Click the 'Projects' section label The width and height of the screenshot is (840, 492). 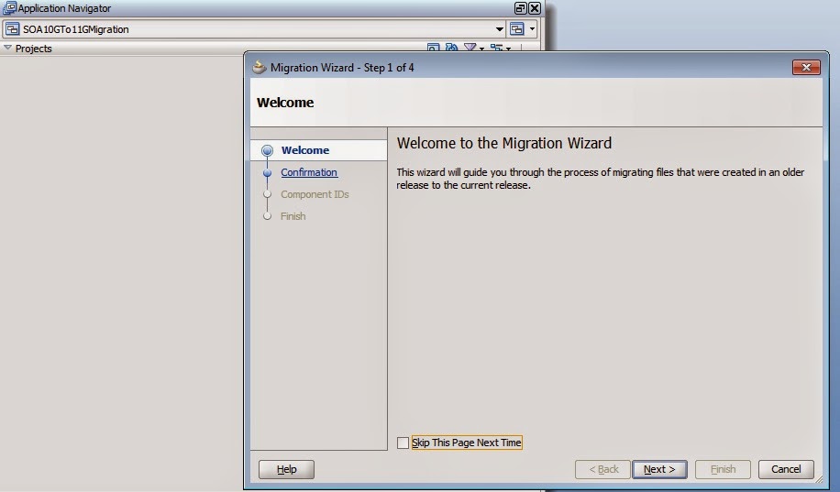[33, 49]
